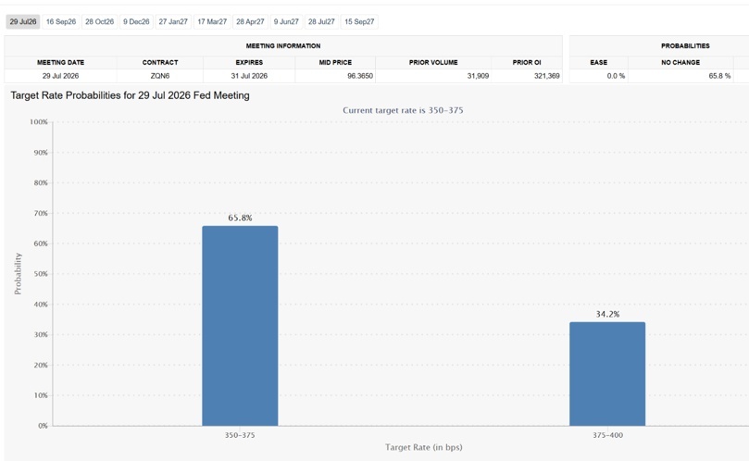
Task: Click the 96.3650 mid price value
Action: (x=360, y=76)
